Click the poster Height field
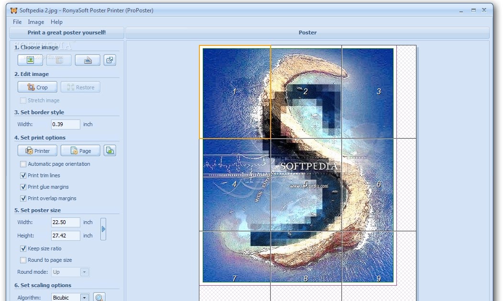Screen dimensions: 503x301 click(66, 236)
